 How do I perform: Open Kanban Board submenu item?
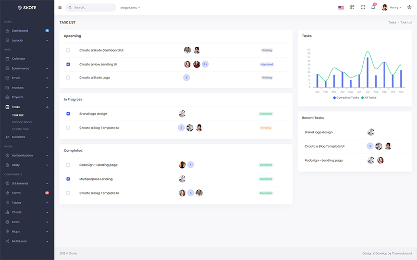coord(22,122)
